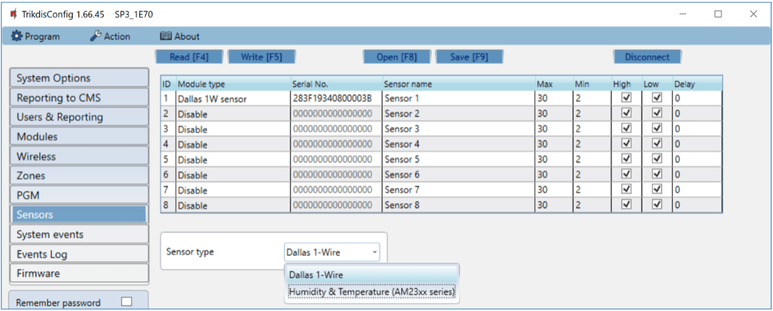Uncheck the Low checkbox for Sensor 3

[x=657, y=128]
